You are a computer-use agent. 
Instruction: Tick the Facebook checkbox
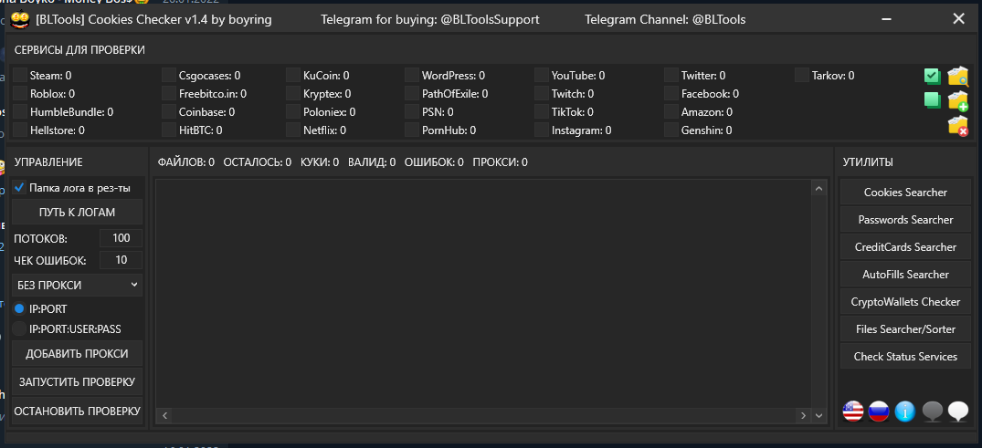(x=671, y=94)
